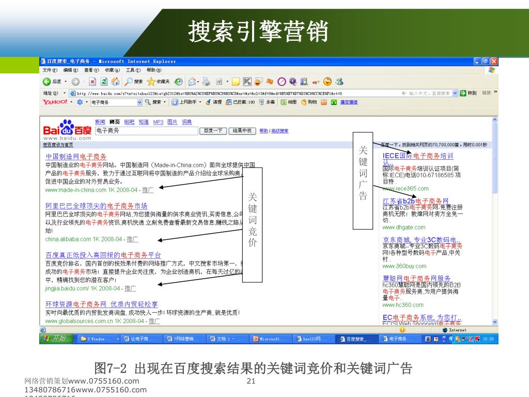Open the 输入中文 direct search dropdown
The width and height of the screenshot is (529, 397).
(x=455, y=93)
